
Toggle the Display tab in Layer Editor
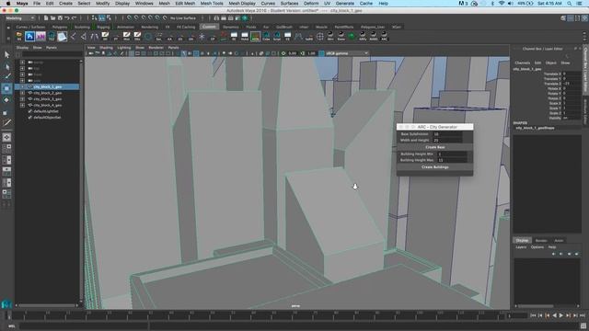(522, 241)
